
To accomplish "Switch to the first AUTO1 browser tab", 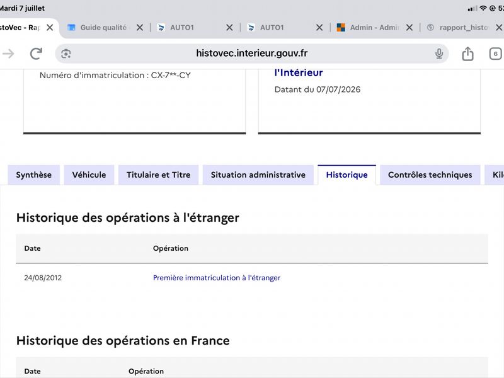I will [182, 28].
